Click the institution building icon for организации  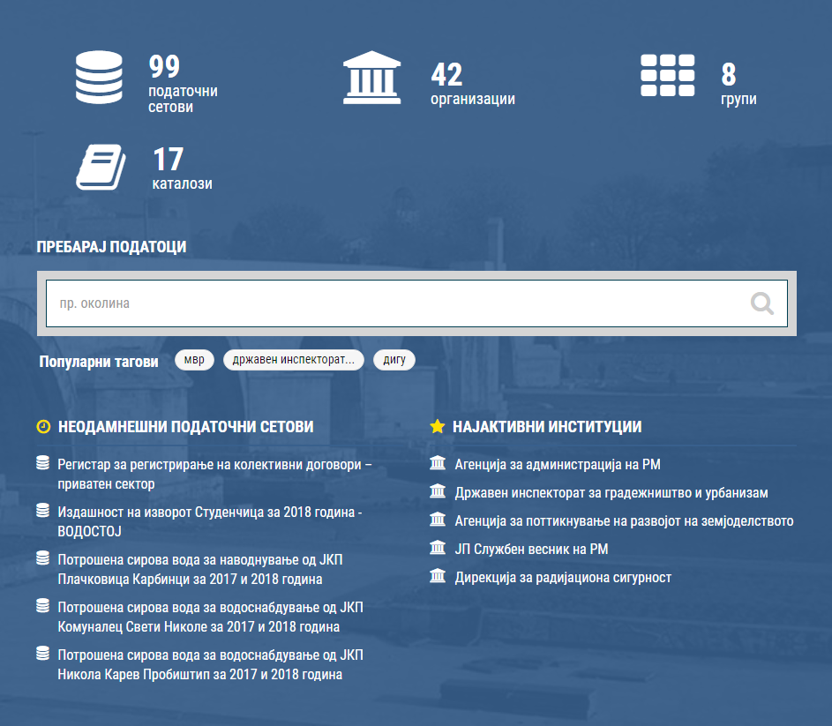pos(372,79)
